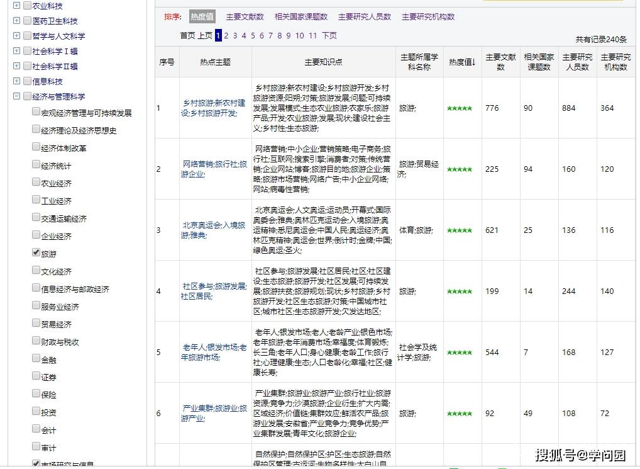Viewport: 640px width, 469px height.
Task: Check the 文化经济 checkbox
Action: (36, 270)
